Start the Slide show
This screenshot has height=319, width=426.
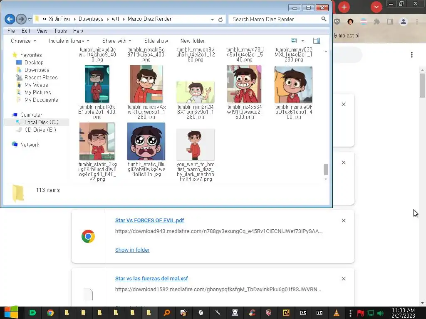point(156,41)
